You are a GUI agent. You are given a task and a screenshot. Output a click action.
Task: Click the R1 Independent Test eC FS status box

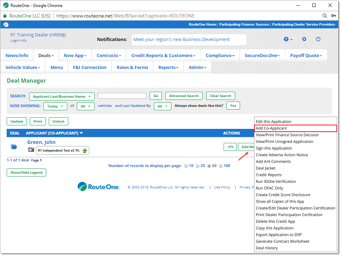(x=63, y=150)
